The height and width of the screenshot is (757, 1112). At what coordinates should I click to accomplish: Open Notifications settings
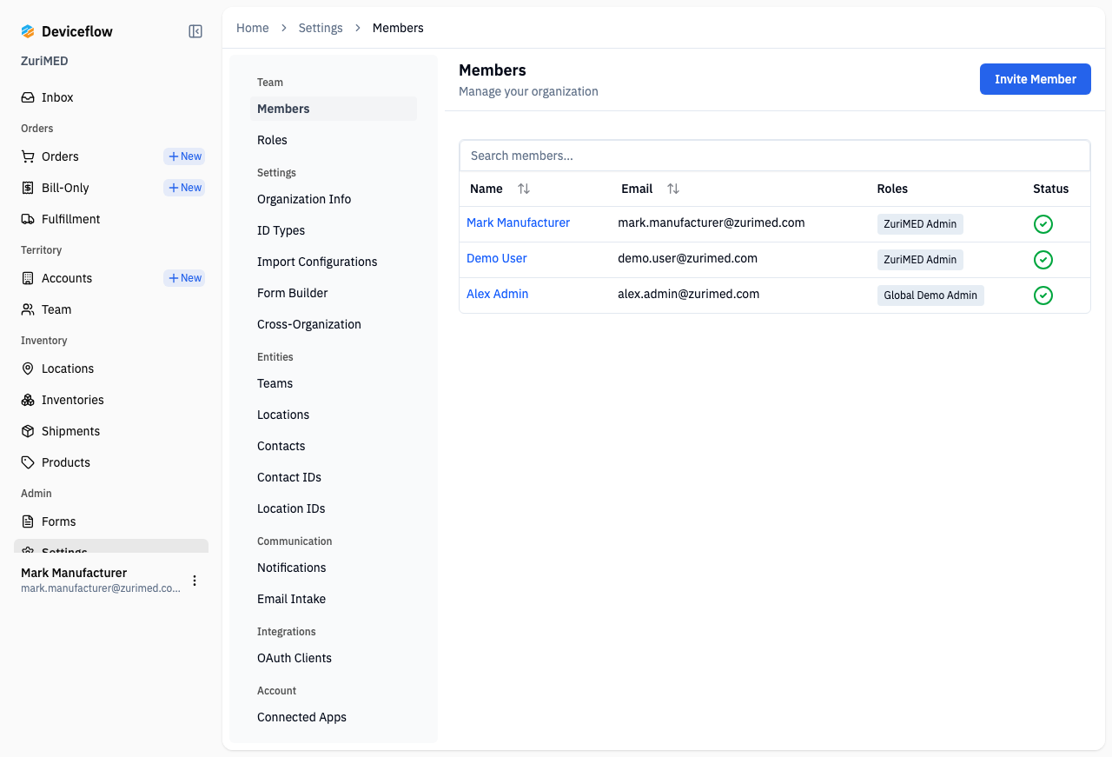tap(334, 568)
